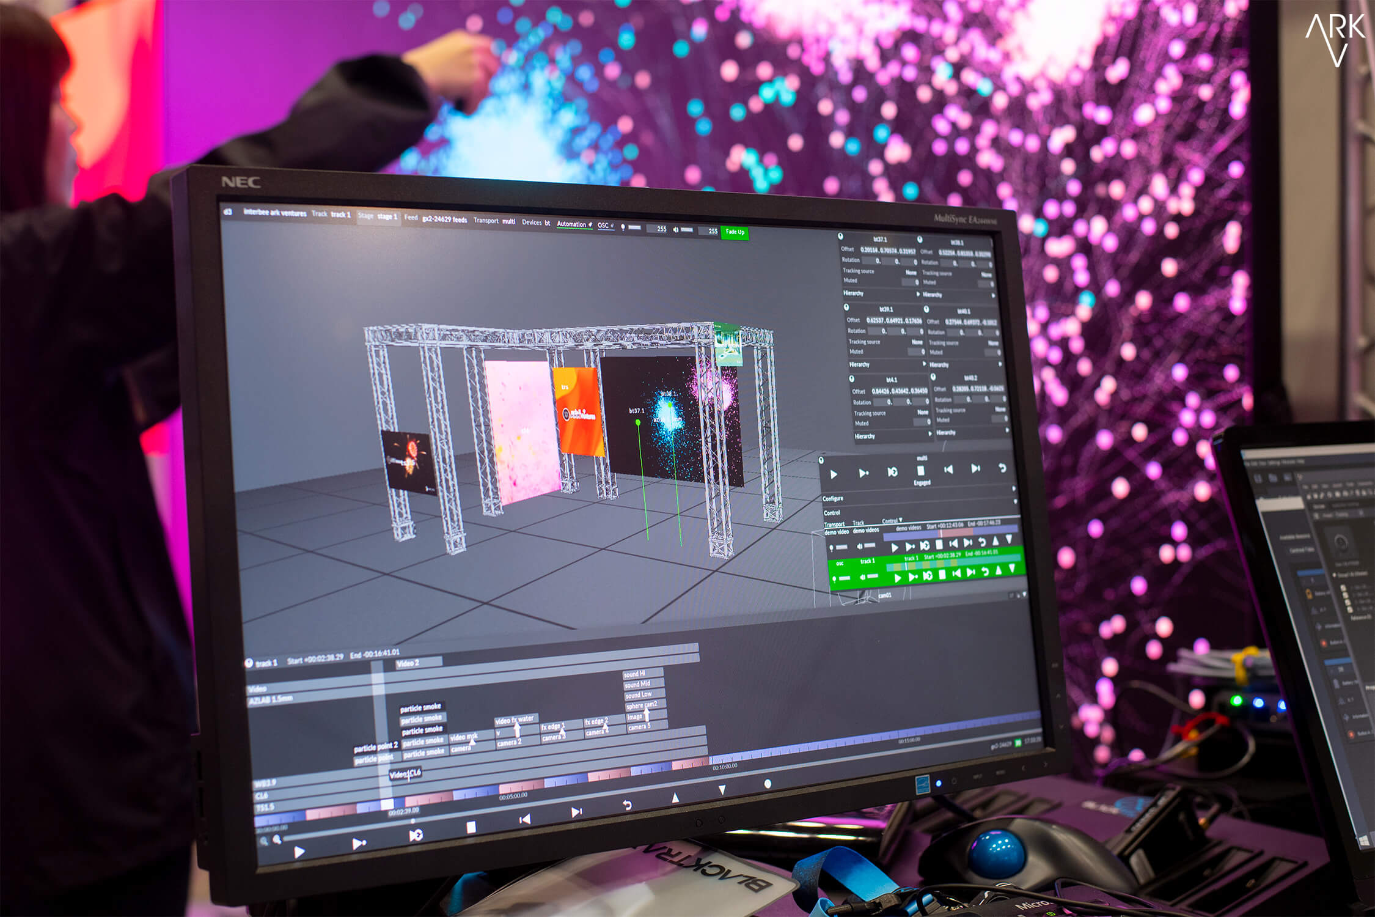
Task: Play the multi transport manager
Action: point(834,474)
